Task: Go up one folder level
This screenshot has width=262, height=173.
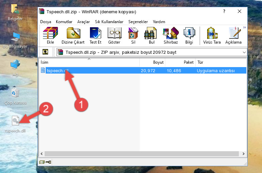Action: coord(45,52)
